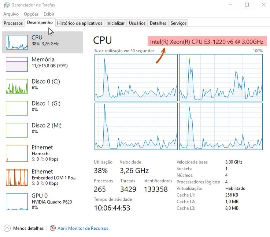Click the Disco 1 (G:) label
Image resolution: width=270 pixels, height=237 pixels.
click(46, 103)
